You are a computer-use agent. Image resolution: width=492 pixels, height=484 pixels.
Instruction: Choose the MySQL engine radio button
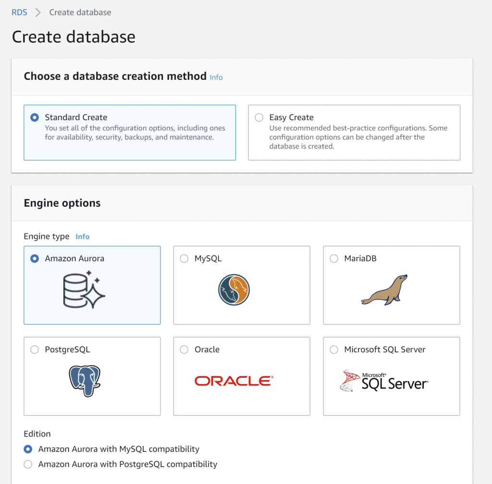coord(184,259)
